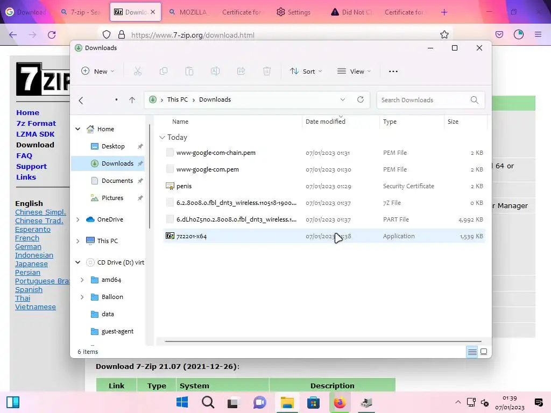Image resolution: width=551 pixels, height=413 pixels.
Task: Tick checkbox for the 7Z File row
Action: 169,202
